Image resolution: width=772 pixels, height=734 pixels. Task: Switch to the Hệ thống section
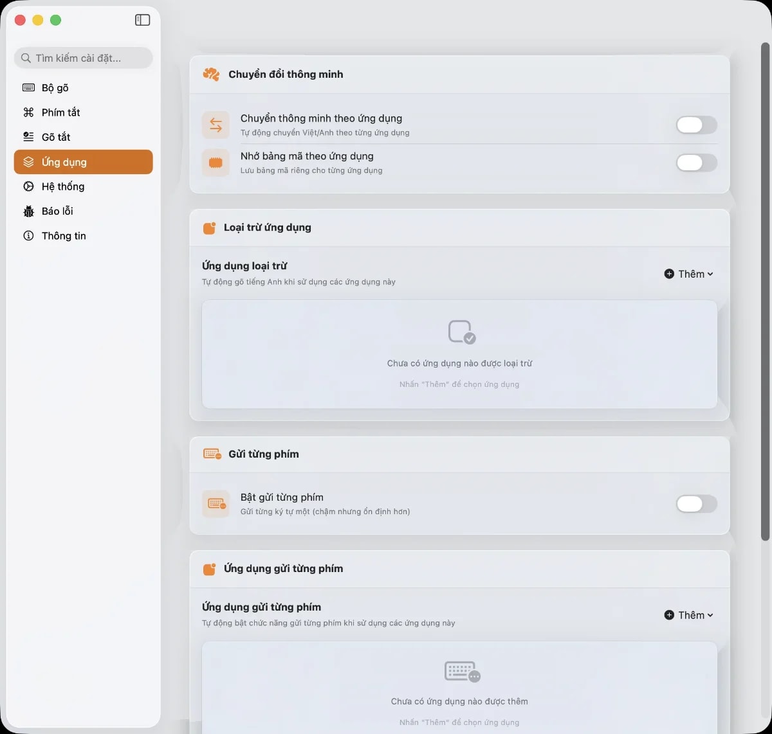coord(63,186)
